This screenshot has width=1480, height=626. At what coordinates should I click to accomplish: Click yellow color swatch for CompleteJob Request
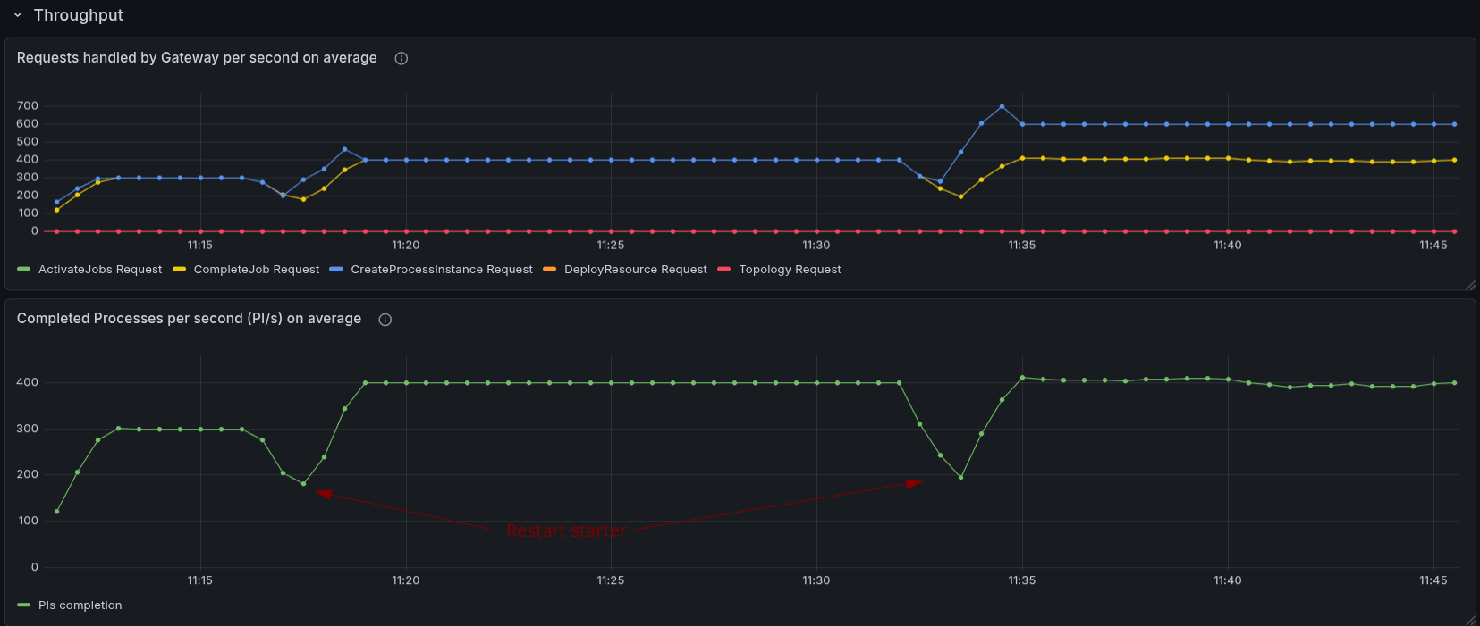click(180, 270)
